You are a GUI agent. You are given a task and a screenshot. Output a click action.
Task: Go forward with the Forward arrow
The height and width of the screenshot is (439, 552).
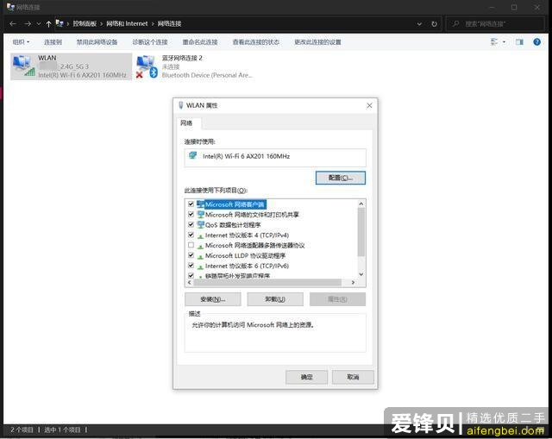(x=28, y=23)
